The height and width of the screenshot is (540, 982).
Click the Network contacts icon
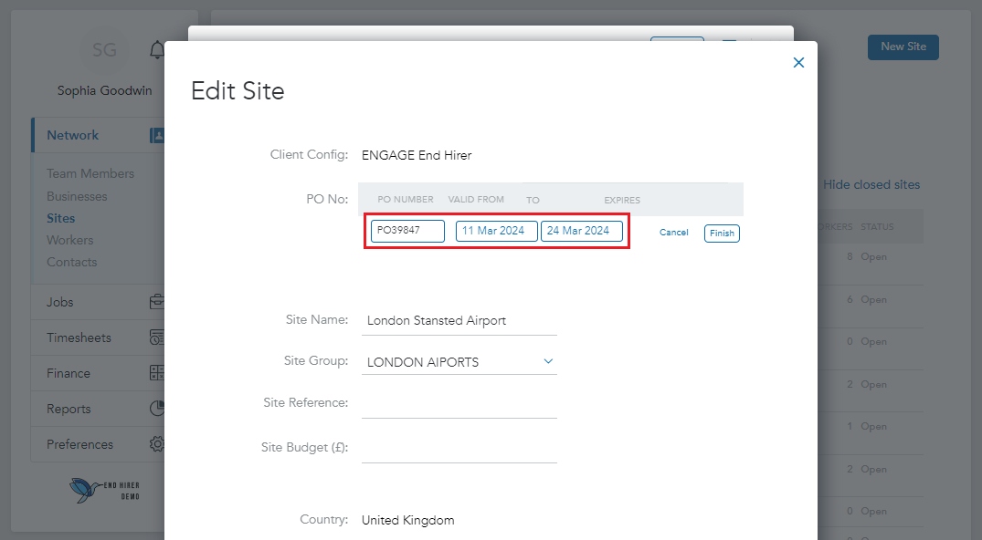click(156, 135)
